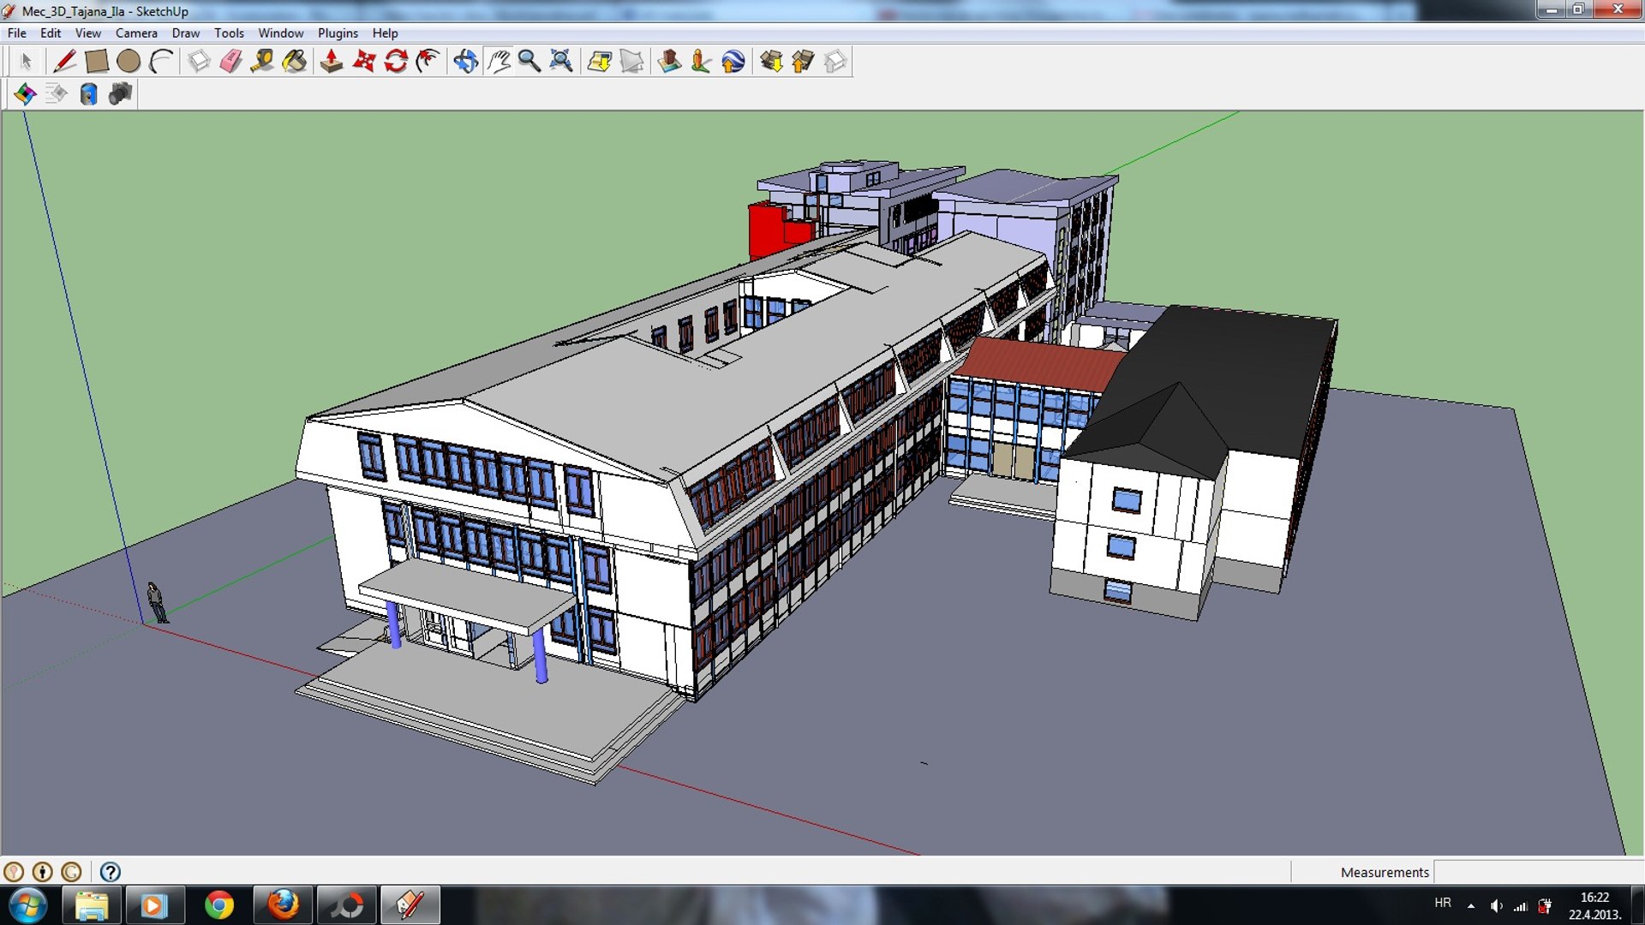The image size is (1645, 925).
Task: Click the grayed-out arrow plugin icon
Action: tap(57, 93)
